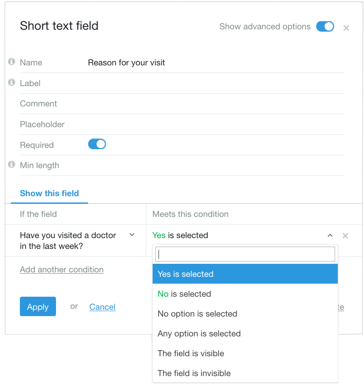Click the info icon next to Min length
Screen dimensions: 364x386
(12, 165)
